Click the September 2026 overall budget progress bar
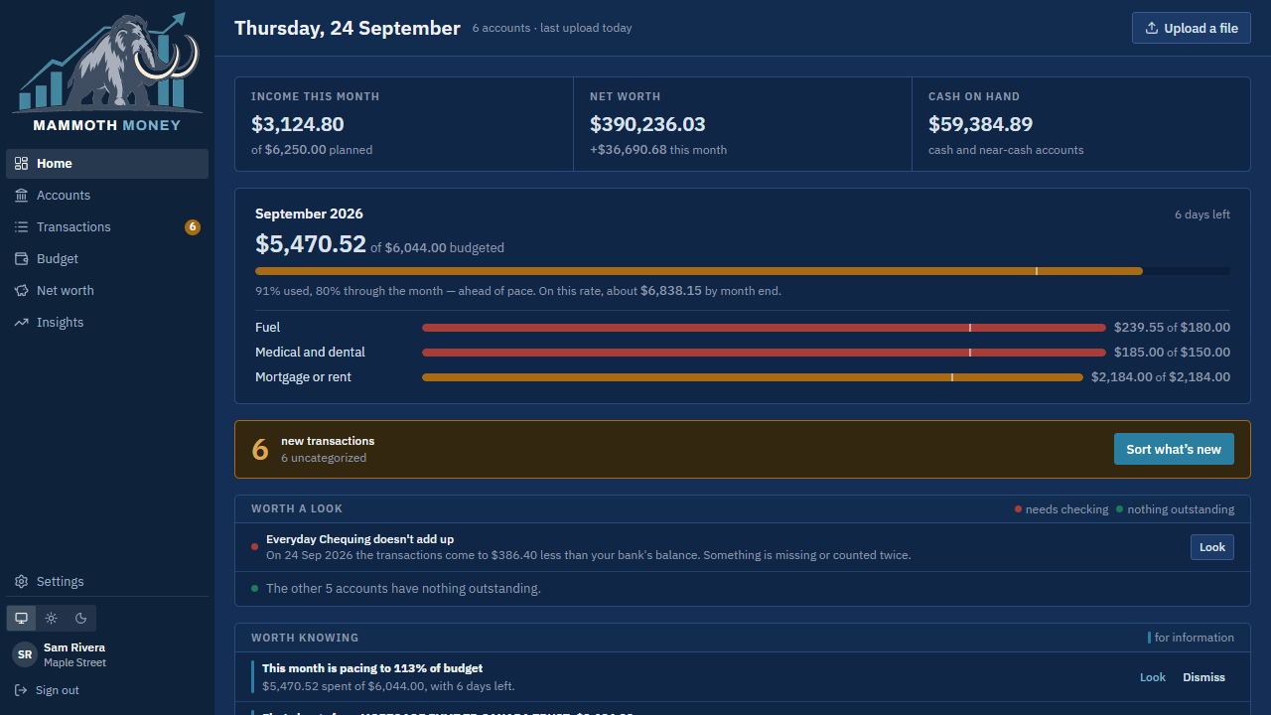Viewport: 1271px width, 715px height. 743,271
